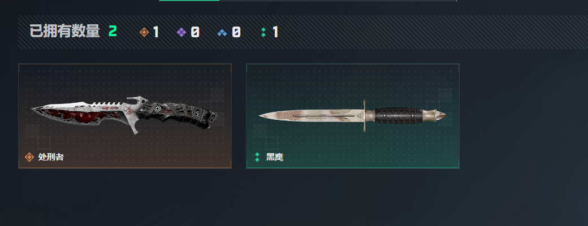Click the count 0 next to blue icon
The width and height of the screenshot is (588, 226).
(236, 32)
